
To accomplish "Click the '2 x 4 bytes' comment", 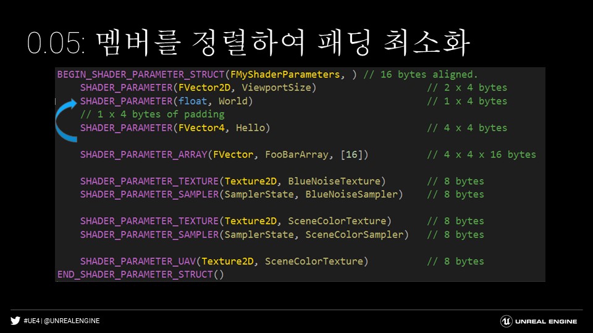I will point(467,88).
